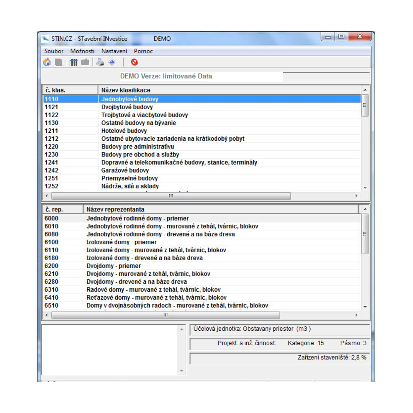
Task: Click the classification list horizontal scrollbar thumb
Action: coord(171,196)
